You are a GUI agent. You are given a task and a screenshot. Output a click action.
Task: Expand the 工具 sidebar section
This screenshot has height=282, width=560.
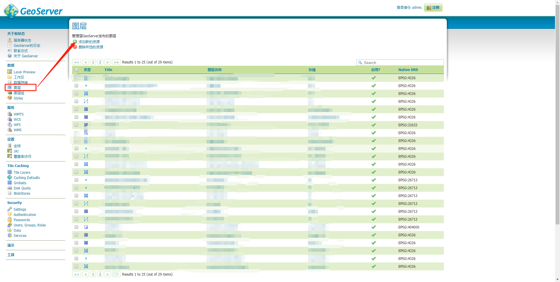[x=11, y=255]
